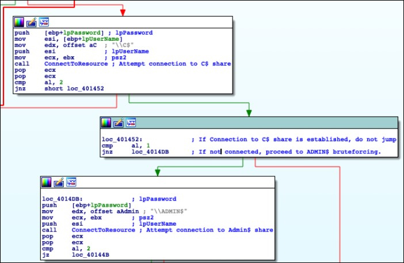Viewport: 404px width, 263px height.
Task: Click graph node icon of loc_401452 block
Action: point(131,123)
